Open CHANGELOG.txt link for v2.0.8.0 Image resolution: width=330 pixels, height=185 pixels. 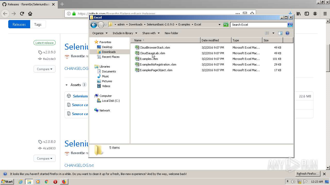tap(79, 165)
